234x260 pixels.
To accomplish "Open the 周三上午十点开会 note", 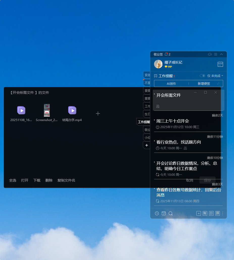I will pos(173,121).
